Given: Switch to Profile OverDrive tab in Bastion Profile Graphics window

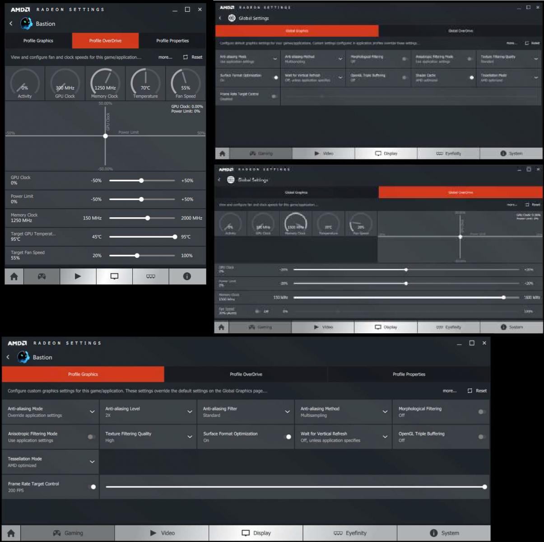Looking at the screenshot, I should pyautogui.click(x=246, y=374).
